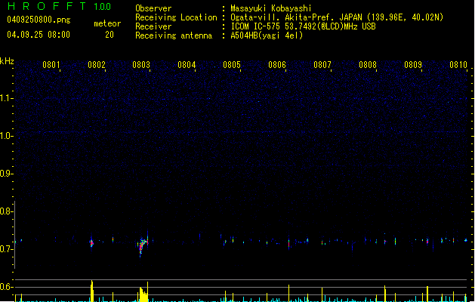The height and width of the screenshot is (302, 475).
Task: Click the 0807 time marker
Action: tap(322, 65)
